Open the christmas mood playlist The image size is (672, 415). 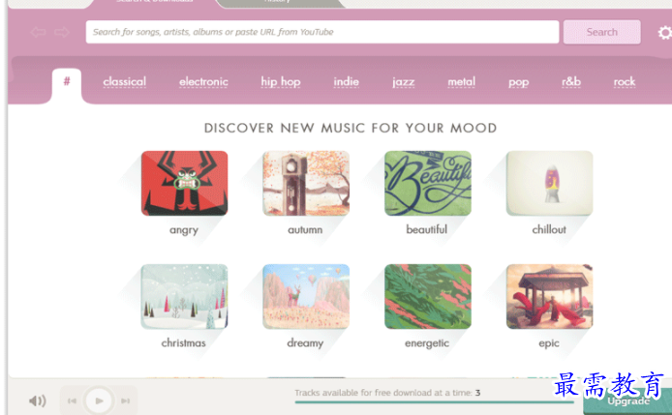184,296
